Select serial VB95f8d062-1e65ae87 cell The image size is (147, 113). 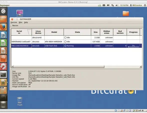[x=21, y=42]
